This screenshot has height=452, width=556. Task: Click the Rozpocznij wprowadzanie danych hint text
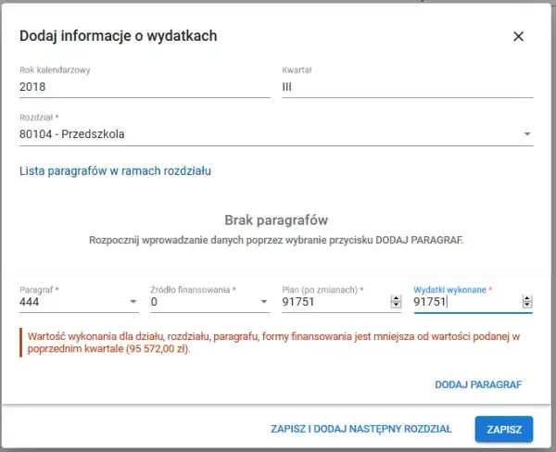[276, 240]
